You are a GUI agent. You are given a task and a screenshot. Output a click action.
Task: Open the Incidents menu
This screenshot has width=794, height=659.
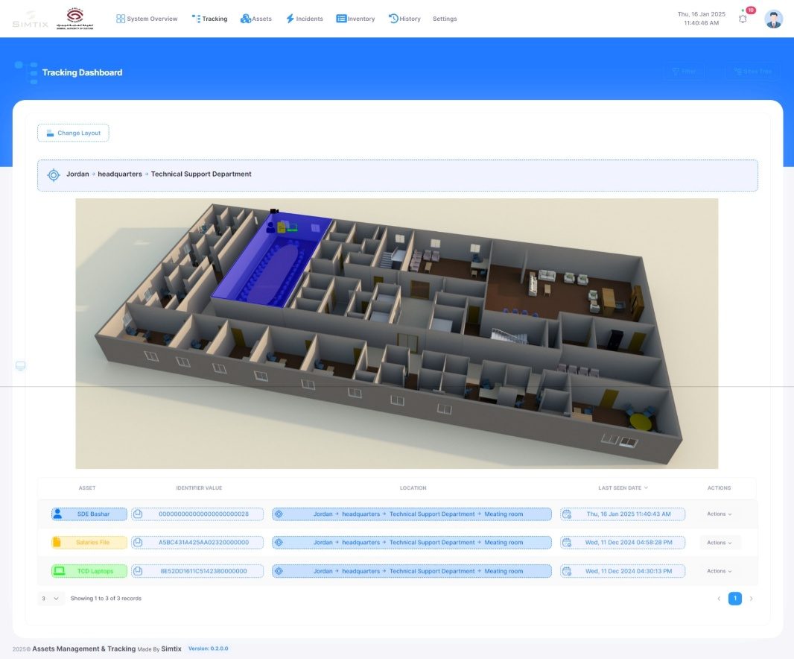click(x=305, y=19)
